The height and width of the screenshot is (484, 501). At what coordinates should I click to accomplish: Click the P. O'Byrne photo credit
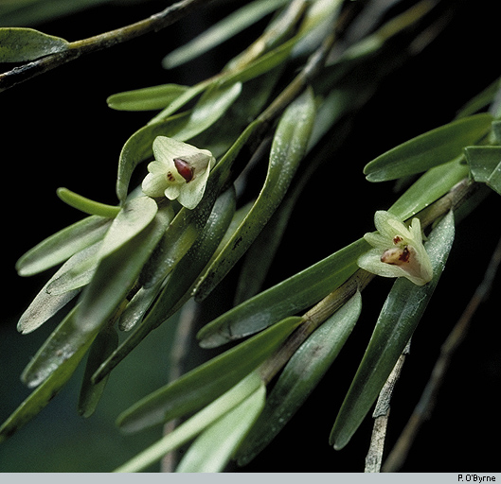476,478
